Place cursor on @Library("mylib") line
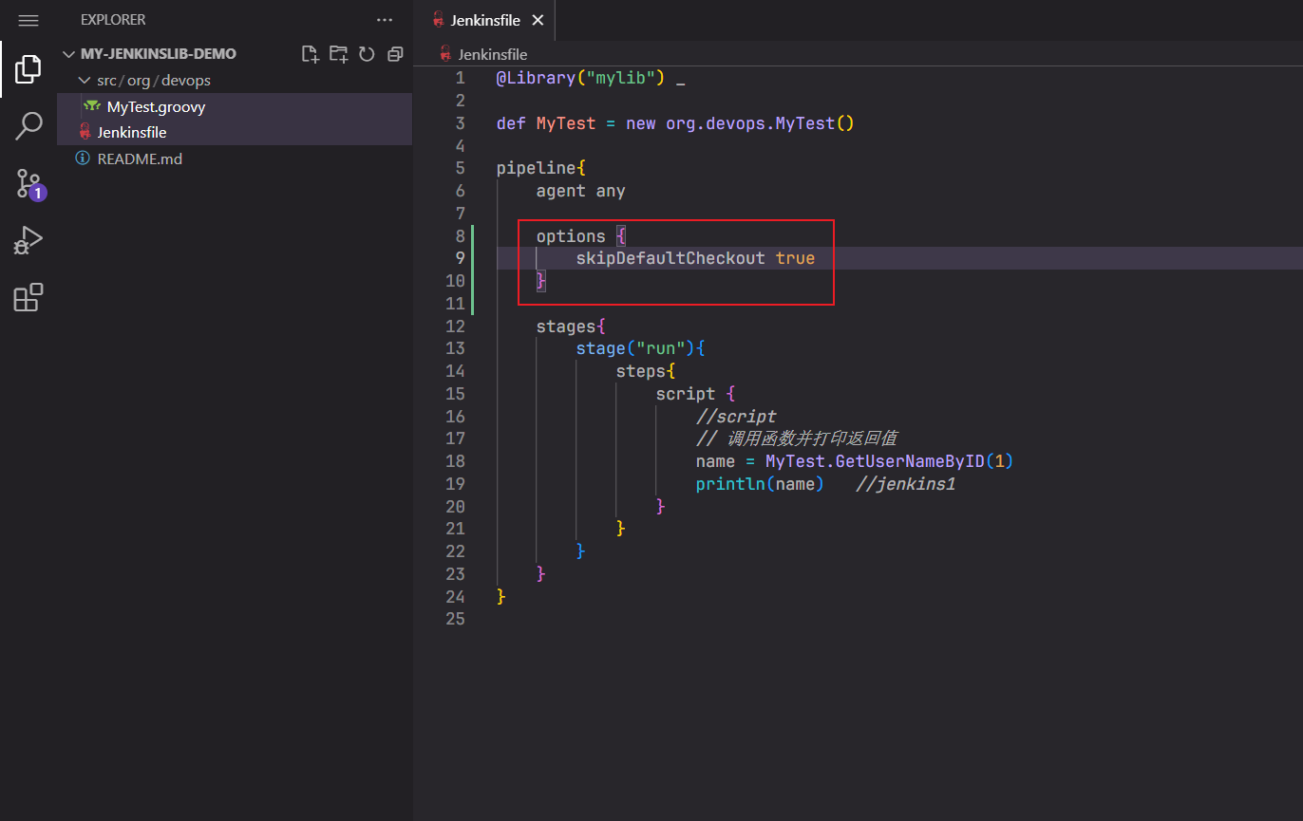The width and height of the screenshot is (1303, 821). coord(591,78)
